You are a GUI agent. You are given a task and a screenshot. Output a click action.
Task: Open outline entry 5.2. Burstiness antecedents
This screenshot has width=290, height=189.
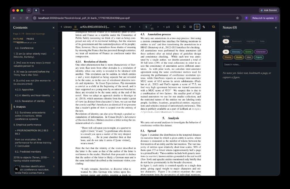click(x=34, y=116)
